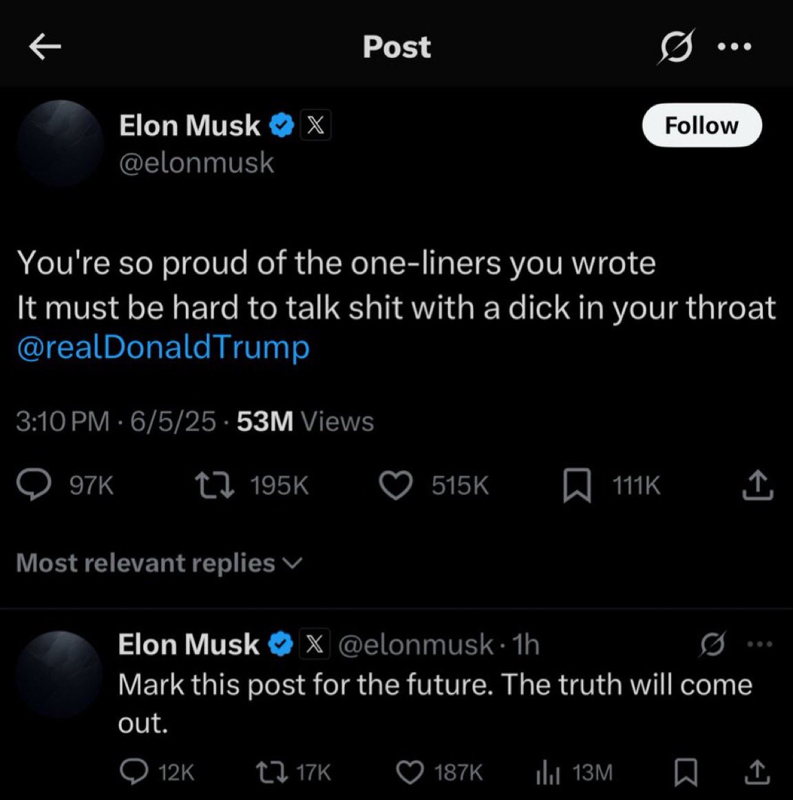793x800 pixels.
Task: Click the X affiliation badge next to Elon Musk
Action: click(x=315, y=125)
